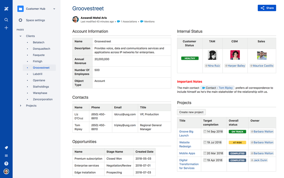Select the Zencorporation page in sidebar

pos(43,99)
